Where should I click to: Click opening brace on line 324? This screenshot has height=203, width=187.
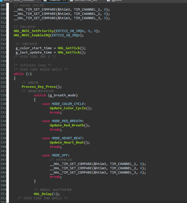[15, 78]
